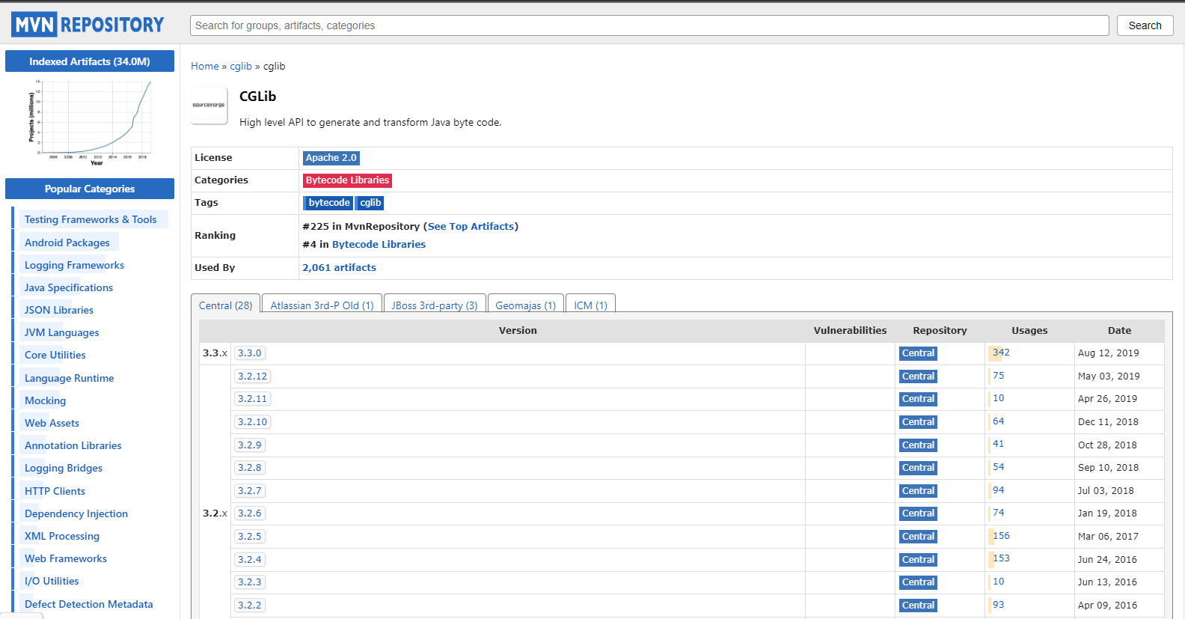Open Logging Bridges category
This screenshot has width=1185, height=619.
[64, 468]
